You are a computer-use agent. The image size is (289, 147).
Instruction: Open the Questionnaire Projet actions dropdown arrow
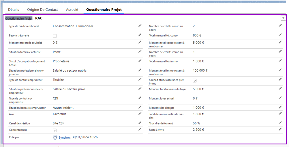tap(283, 18)
